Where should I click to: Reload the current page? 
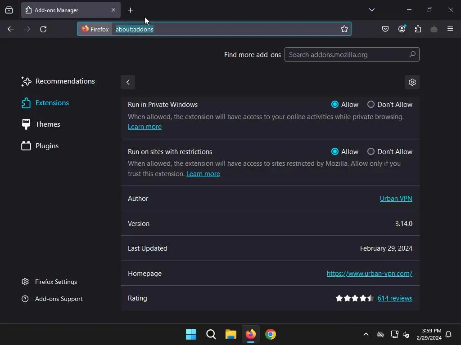pyautogui.click(x=43, y=29)
